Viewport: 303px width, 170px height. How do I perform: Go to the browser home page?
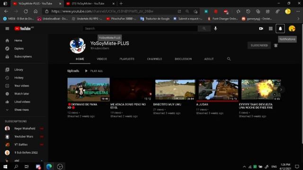coord(36,11)
